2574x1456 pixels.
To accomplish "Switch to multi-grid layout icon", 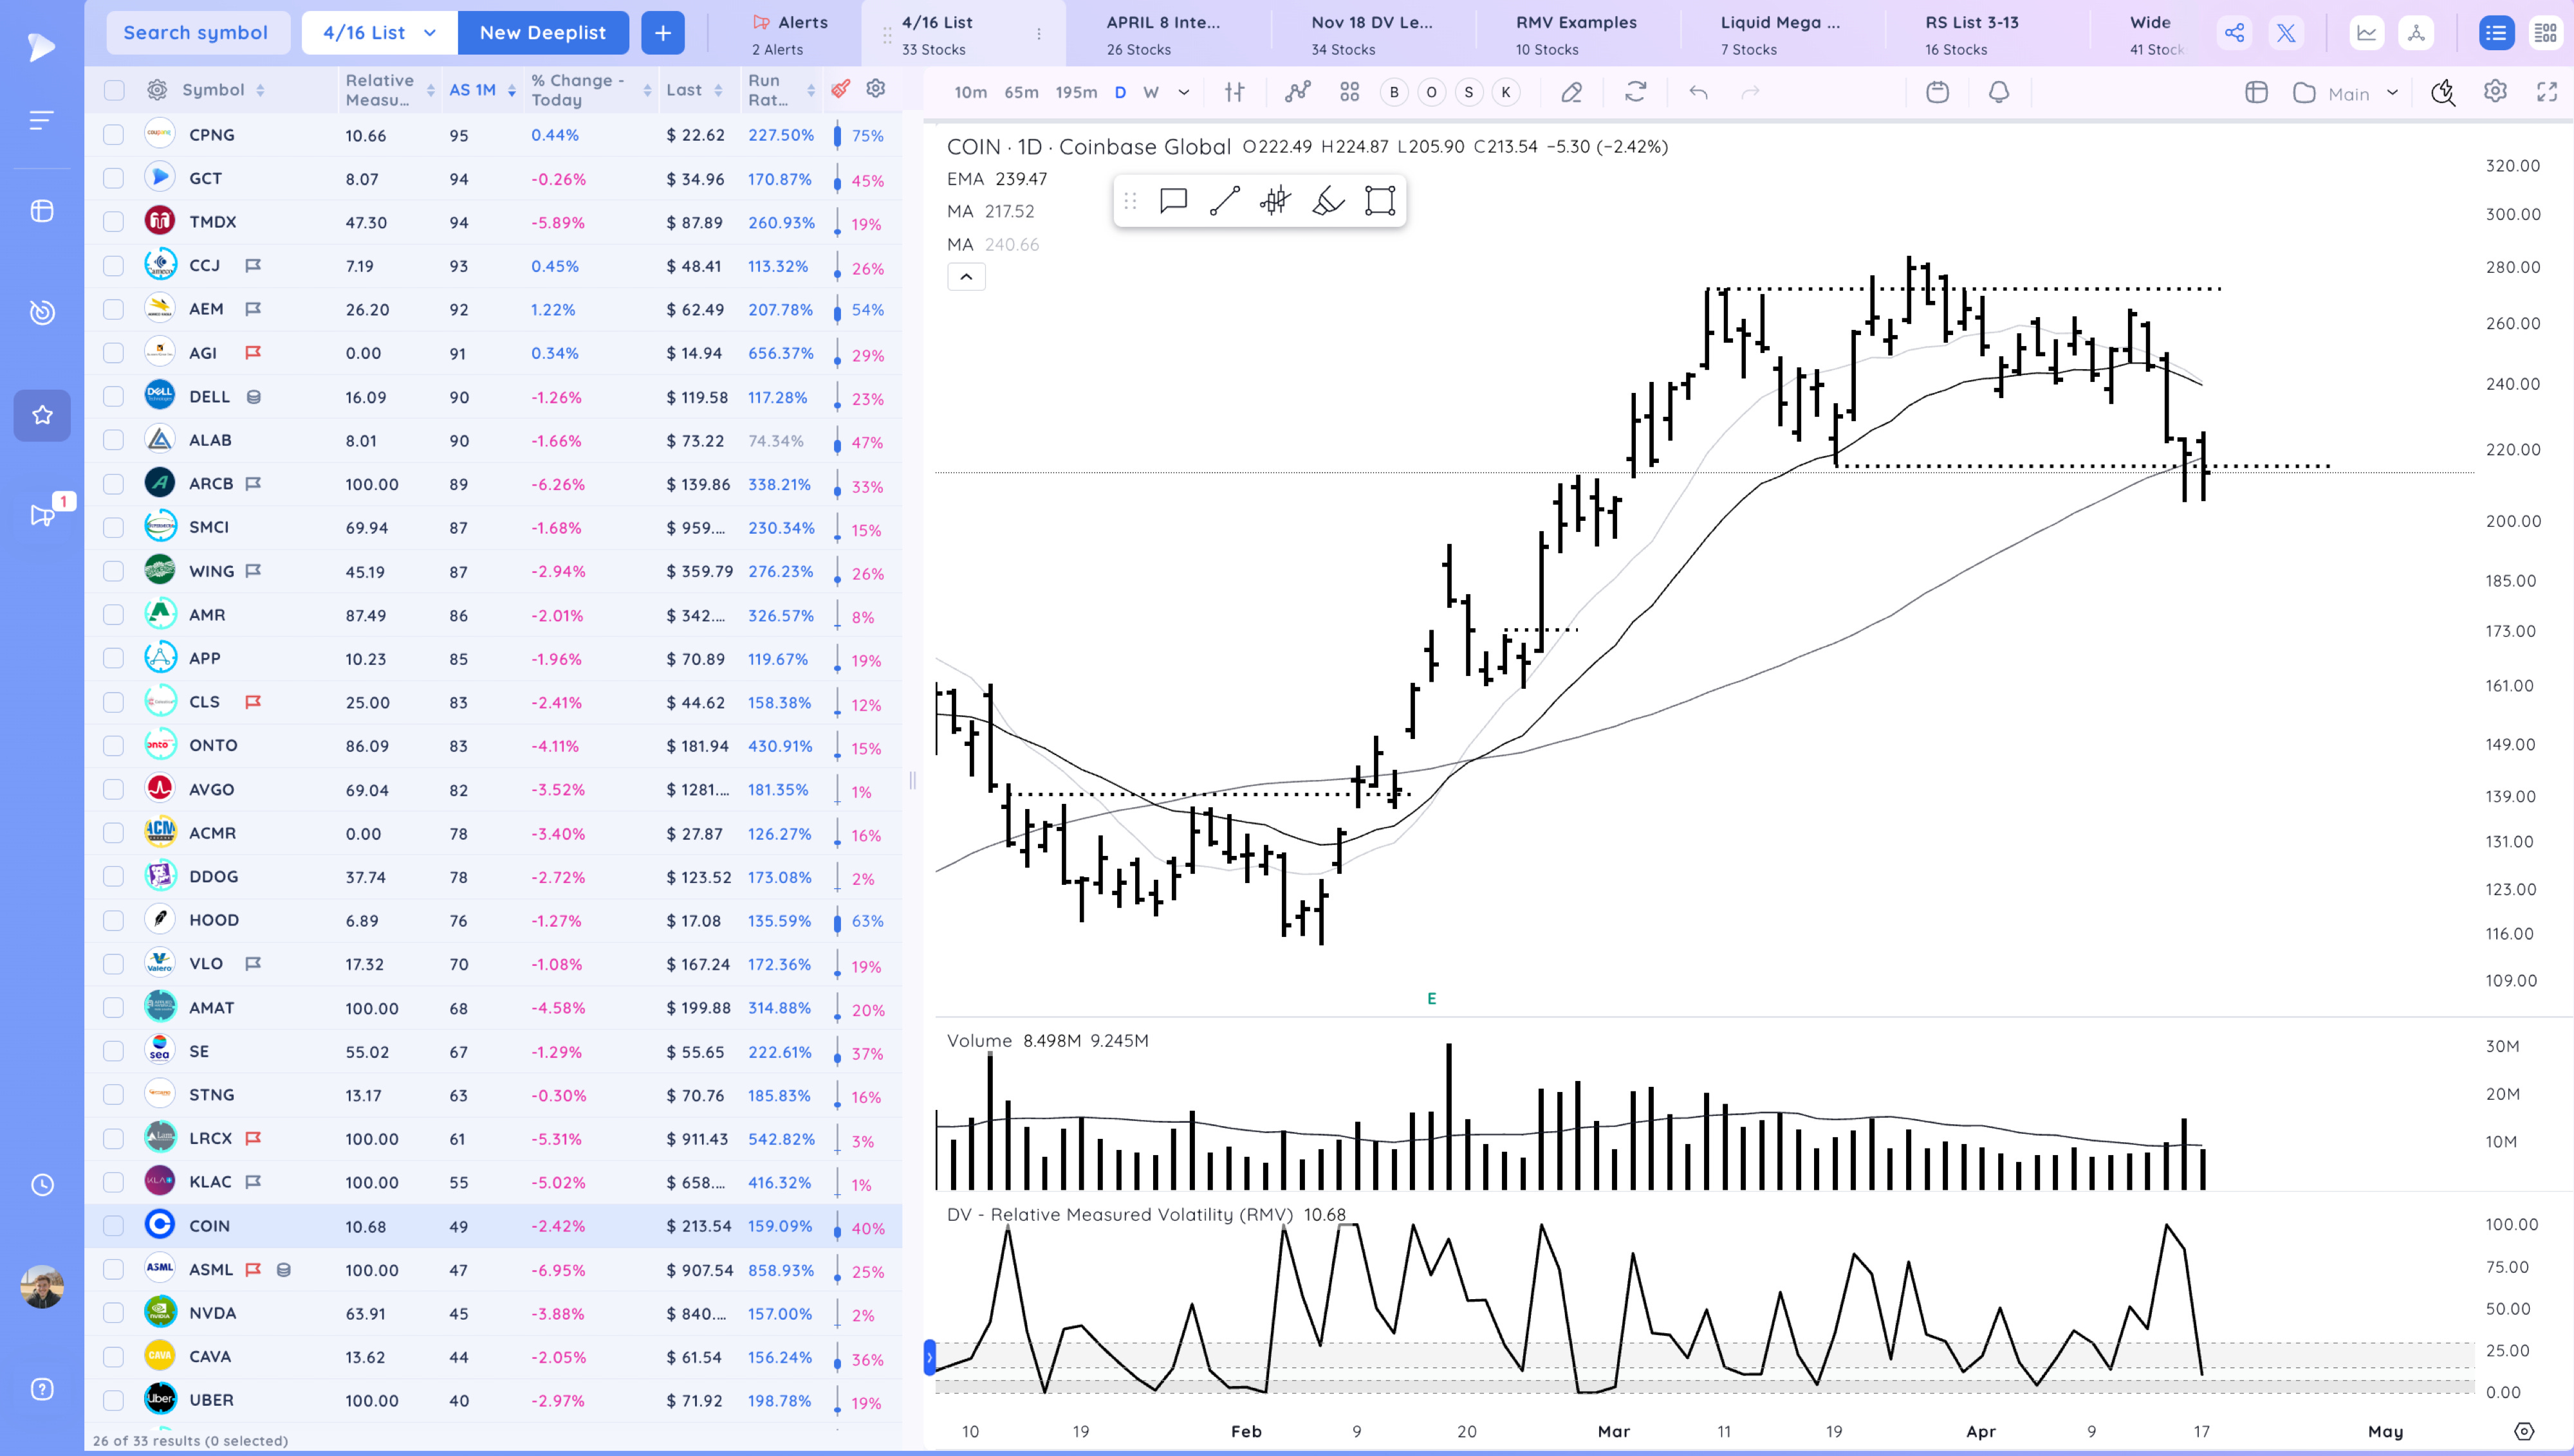I will click(x=2546, y=33).
